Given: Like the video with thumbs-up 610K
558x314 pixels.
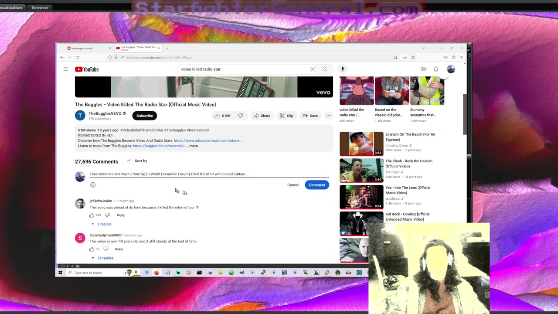Looking at the screenshot, I should coord(222,116).
